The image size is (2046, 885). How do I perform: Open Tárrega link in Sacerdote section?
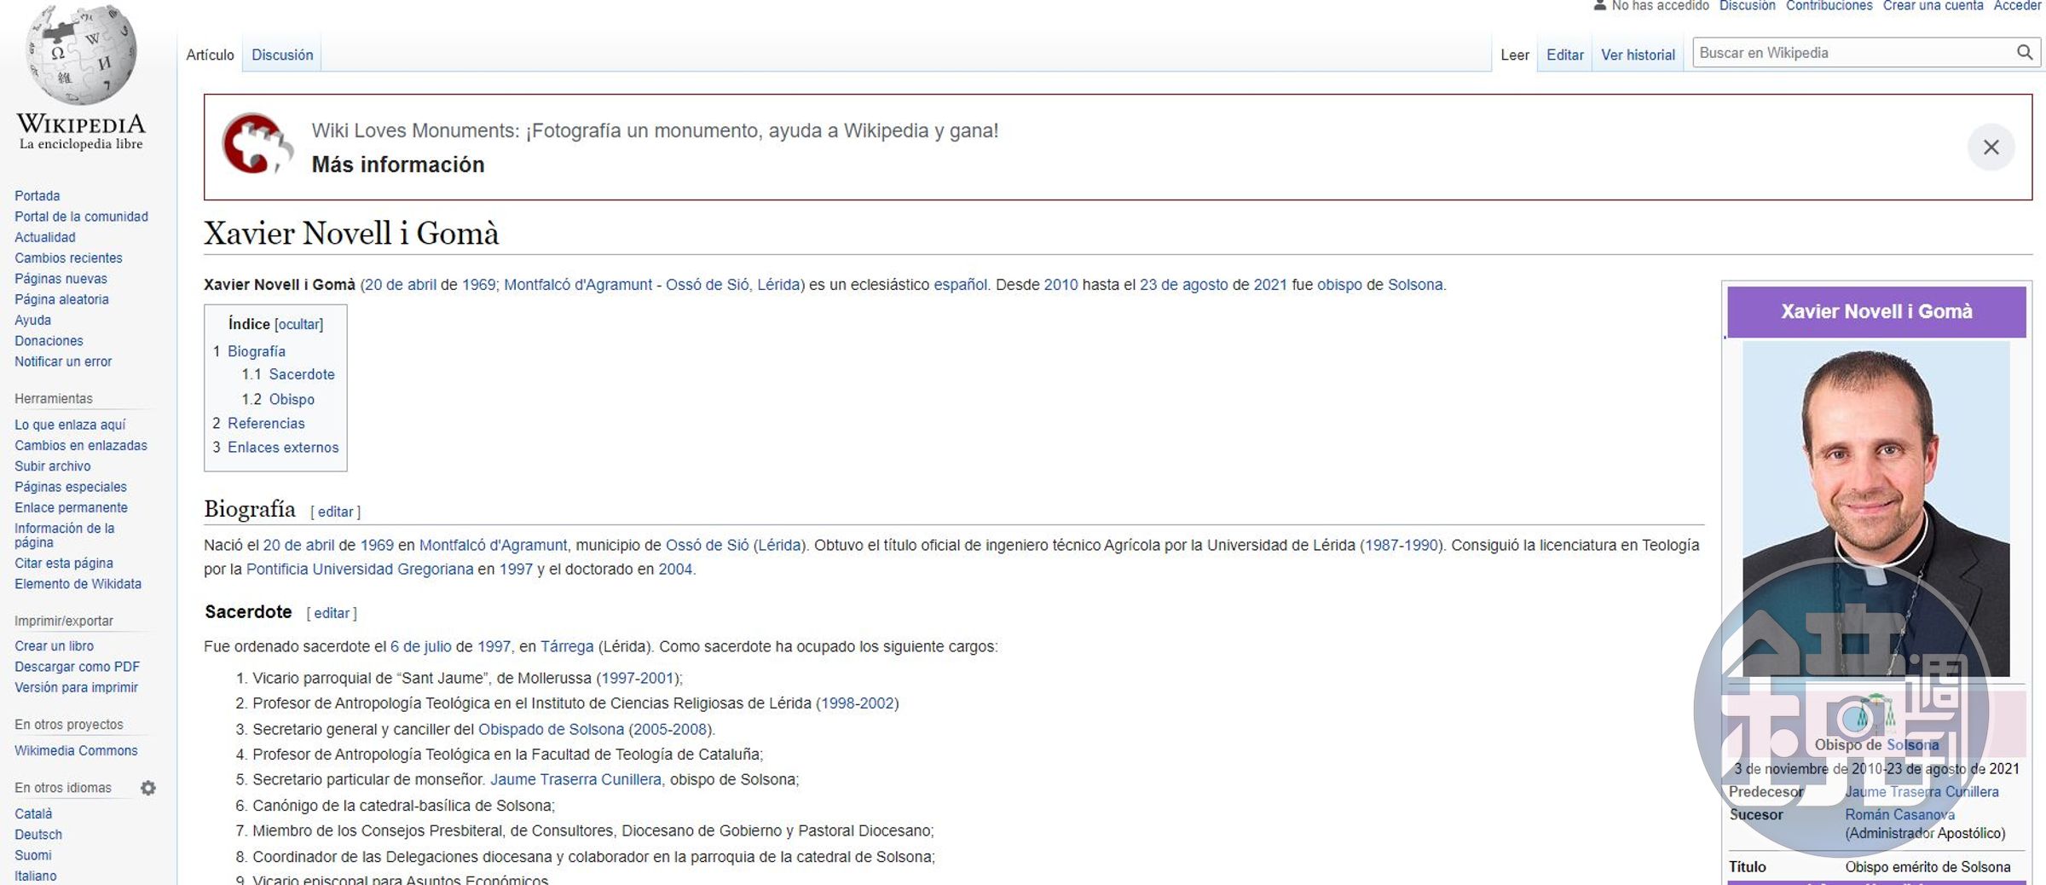click(x=567, y=647)
